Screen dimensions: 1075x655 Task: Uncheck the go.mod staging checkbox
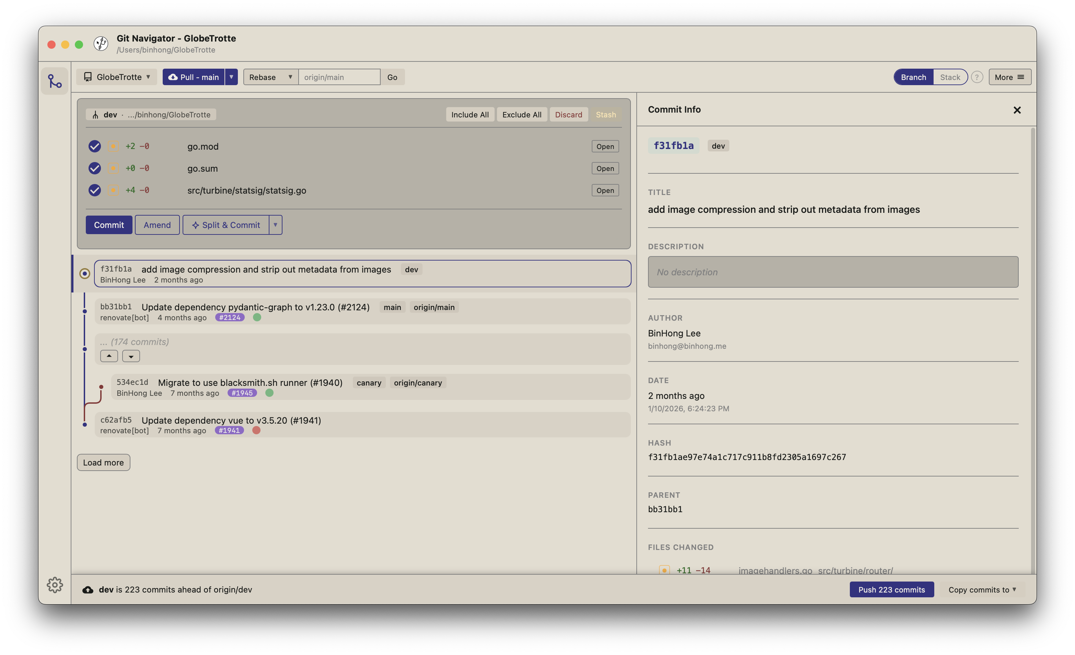(x=94, y=146)
